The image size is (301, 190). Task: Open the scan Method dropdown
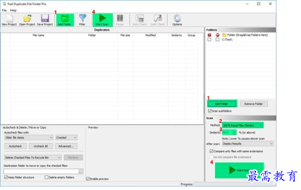coord(243,126)
